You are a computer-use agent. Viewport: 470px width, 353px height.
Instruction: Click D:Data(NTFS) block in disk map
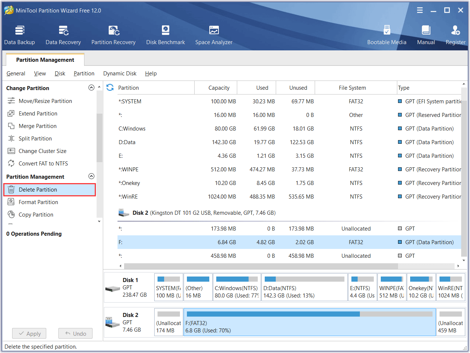304,287
